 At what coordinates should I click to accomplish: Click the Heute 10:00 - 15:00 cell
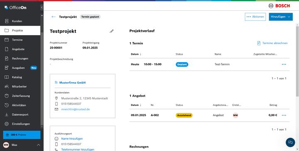(x=146, y=64)
